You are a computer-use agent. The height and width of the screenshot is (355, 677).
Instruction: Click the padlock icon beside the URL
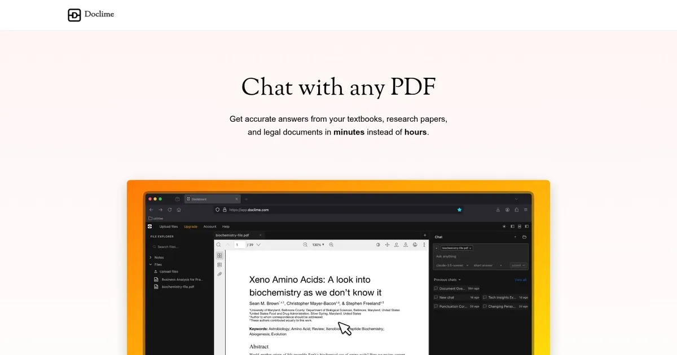(224, 210)
